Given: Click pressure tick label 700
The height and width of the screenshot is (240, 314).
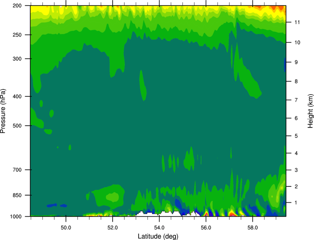Looking at the screenshot, I should [x=17, y=170].
